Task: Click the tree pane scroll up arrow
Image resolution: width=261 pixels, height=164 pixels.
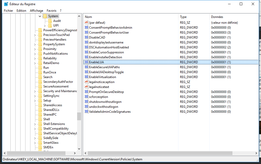Action: [x=79, y=16]
